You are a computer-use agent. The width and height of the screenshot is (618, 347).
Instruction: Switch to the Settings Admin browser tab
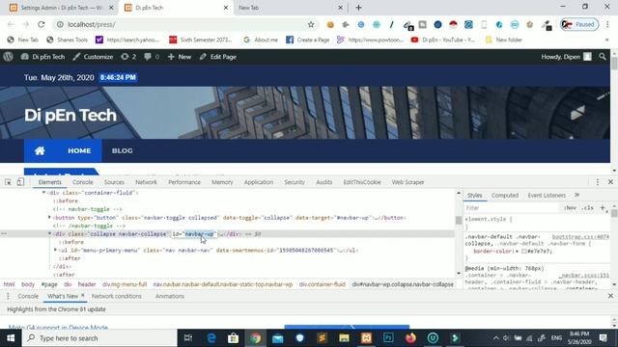coord(61,8)
